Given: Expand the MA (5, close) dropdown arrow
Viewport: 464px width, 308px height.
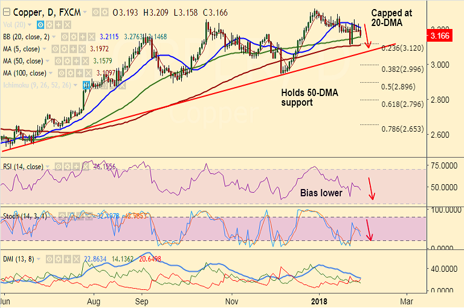Looking at the screenshot, I should click(x=44, y=49).
